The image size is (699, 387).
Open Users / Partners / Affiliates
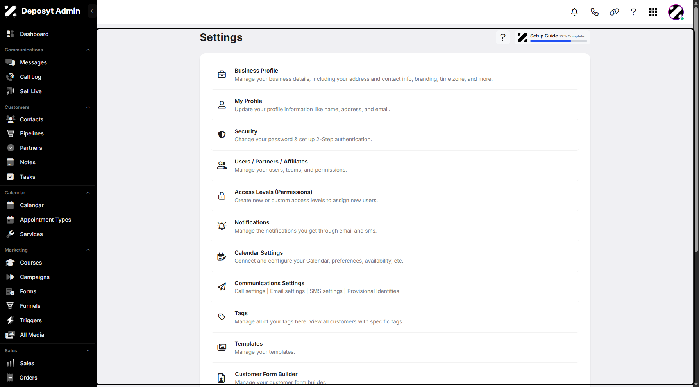point(395,165)
